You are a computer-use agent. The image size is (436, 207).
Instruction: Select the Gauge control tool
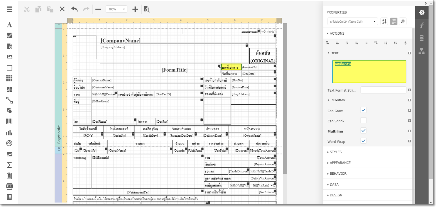(x=9, y=143)
